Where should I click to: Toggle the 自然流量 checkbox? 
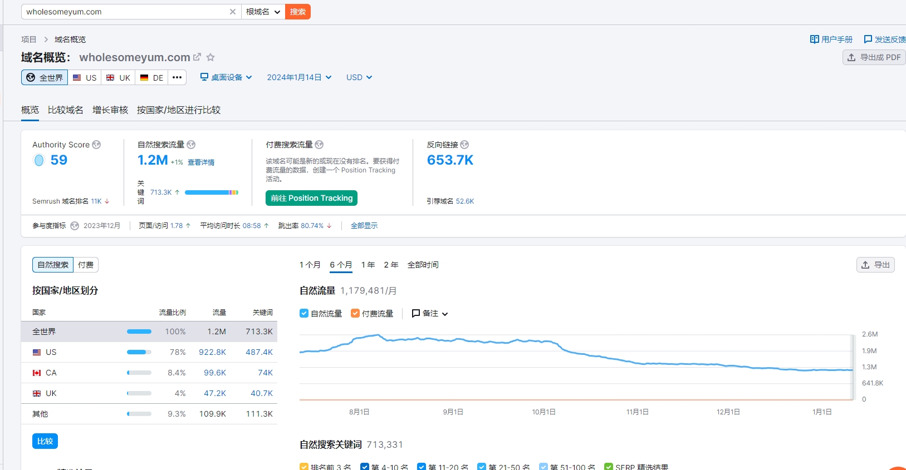point(304,313)
